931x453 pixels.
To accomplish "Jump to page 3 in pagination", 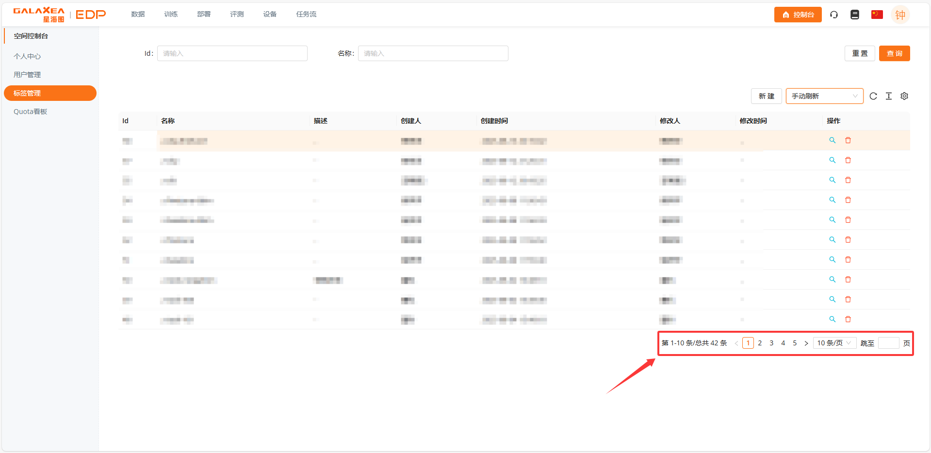I will click(771, 343).
